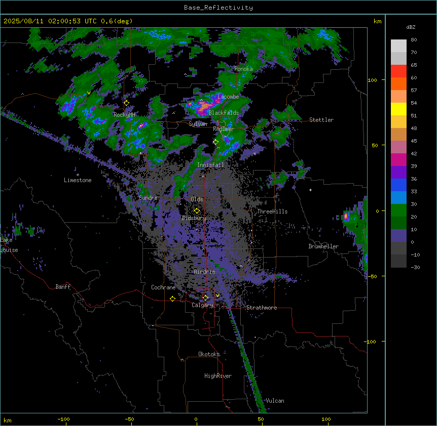Screen dimensions: 437x426
Task: Click the yellow V marker northwest of RockyMH
Action: (89, 93)
